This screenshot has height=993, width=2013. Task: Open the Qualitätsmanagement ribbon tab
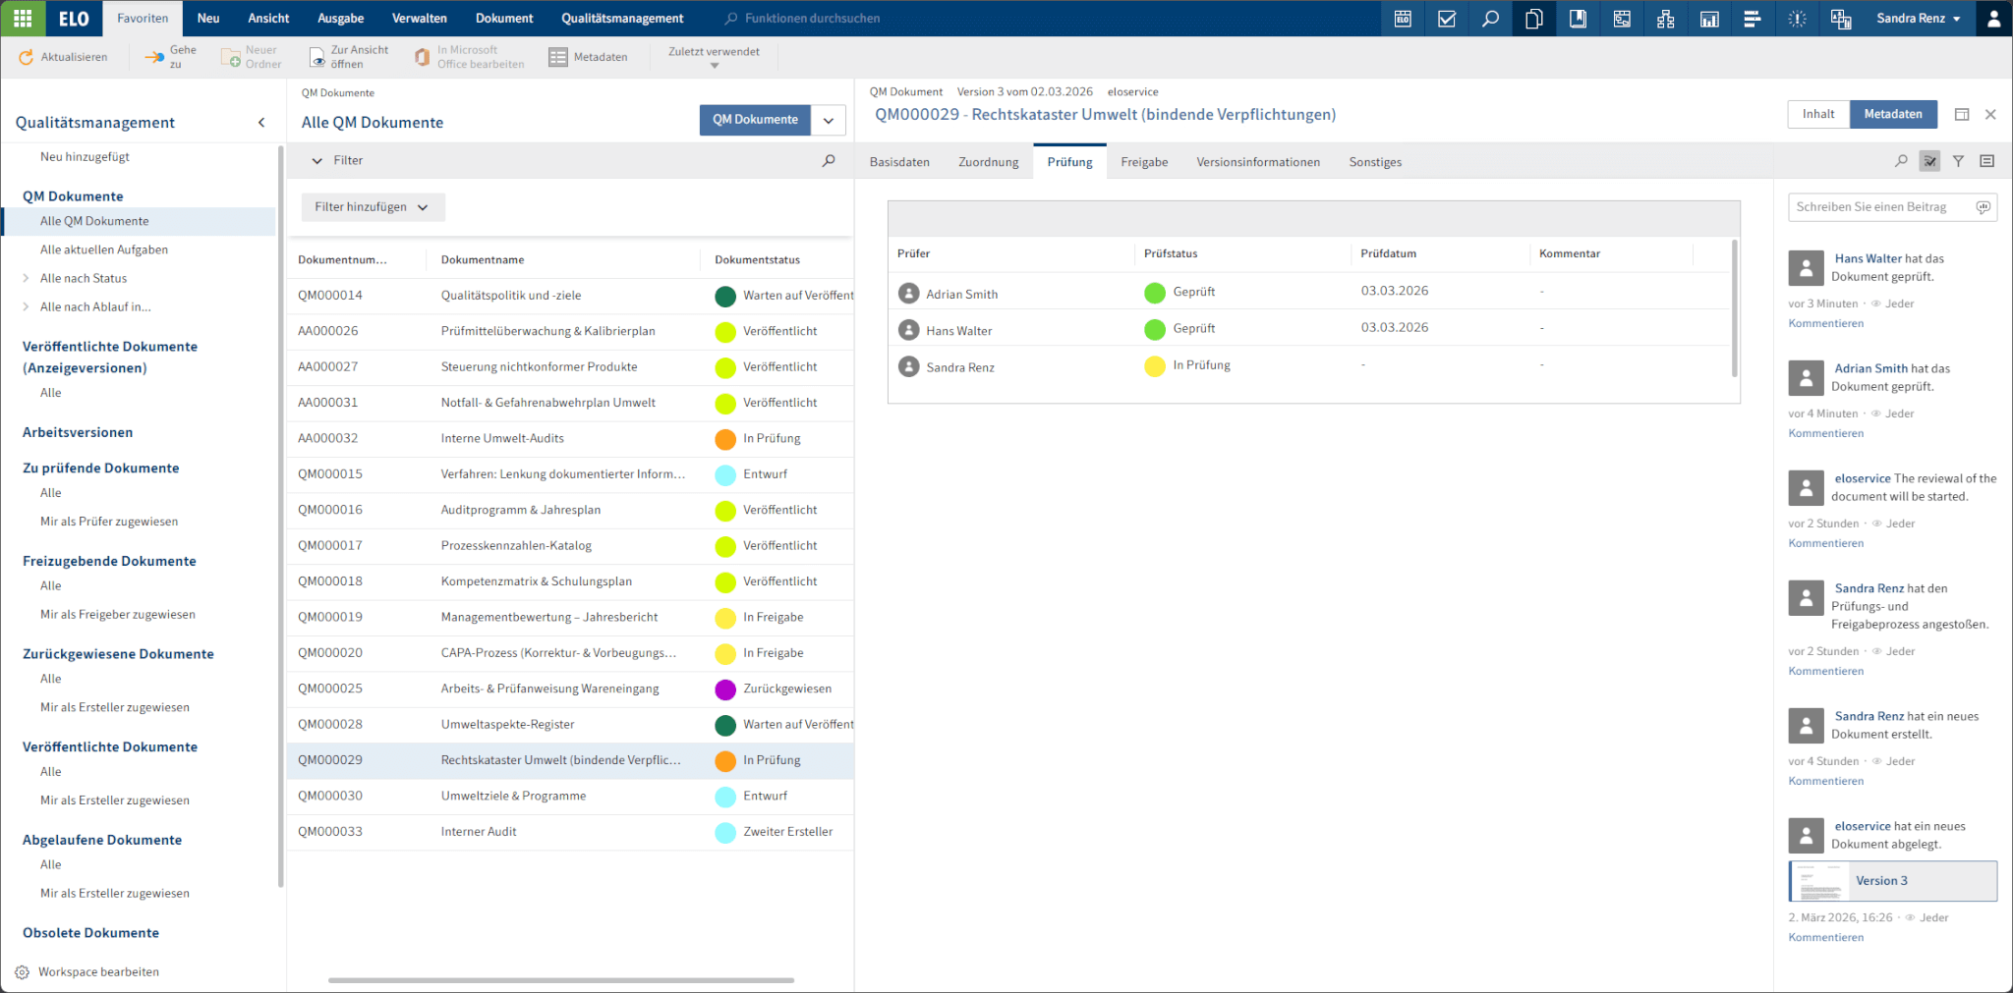622,19
